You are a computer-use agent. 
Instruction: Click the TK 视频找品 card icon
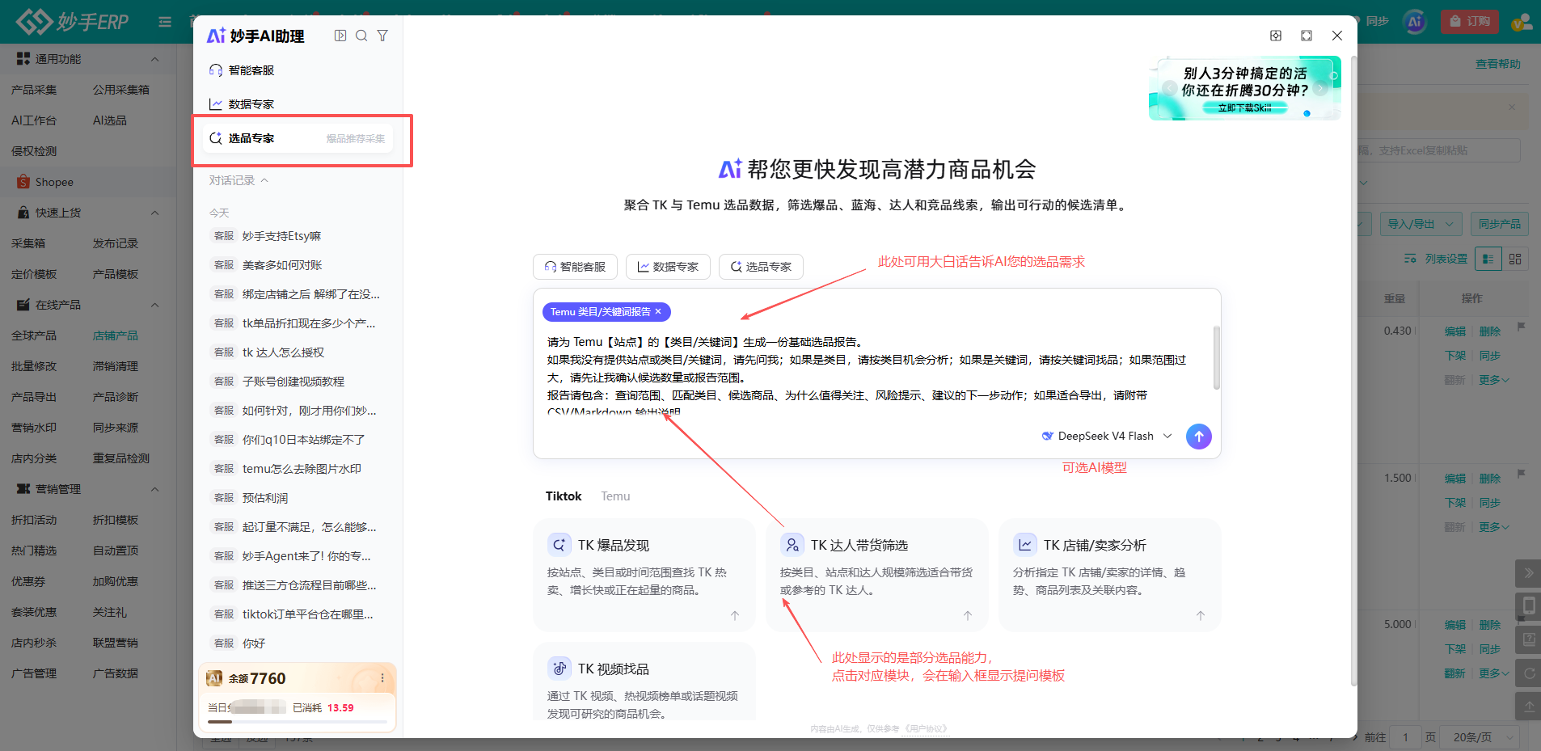click(559, 669)
